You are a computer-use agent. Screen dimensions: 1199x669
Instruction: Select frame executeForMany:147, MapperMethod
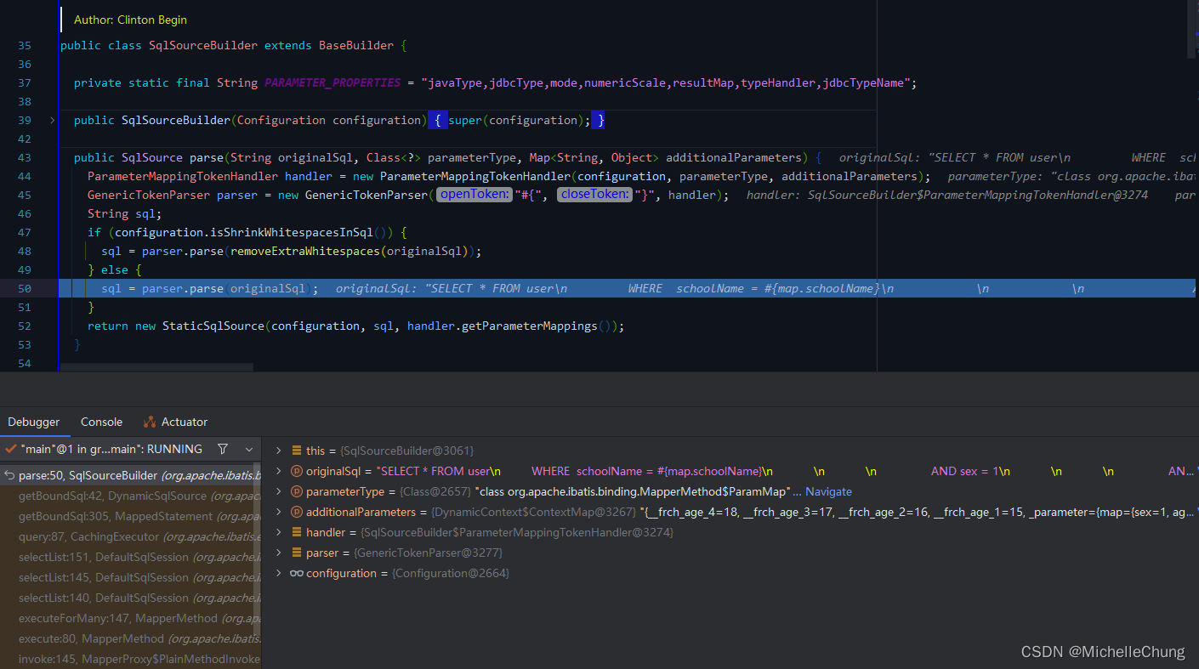pyautogui.click(x=131, y=618)
